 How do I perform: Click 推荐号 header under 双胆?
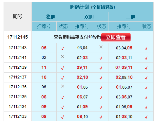tap(82, 26)
